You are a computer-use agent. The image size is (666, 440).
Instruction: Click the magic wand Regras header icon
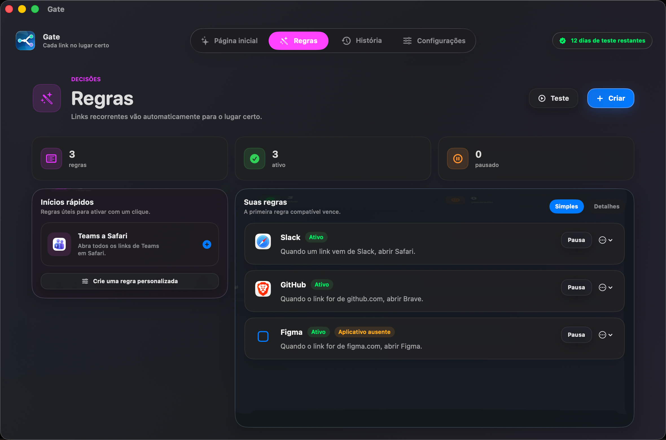(47, 98)
